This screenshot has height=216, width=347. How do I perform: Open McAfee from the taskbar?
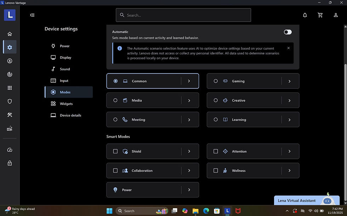point(238,211)
